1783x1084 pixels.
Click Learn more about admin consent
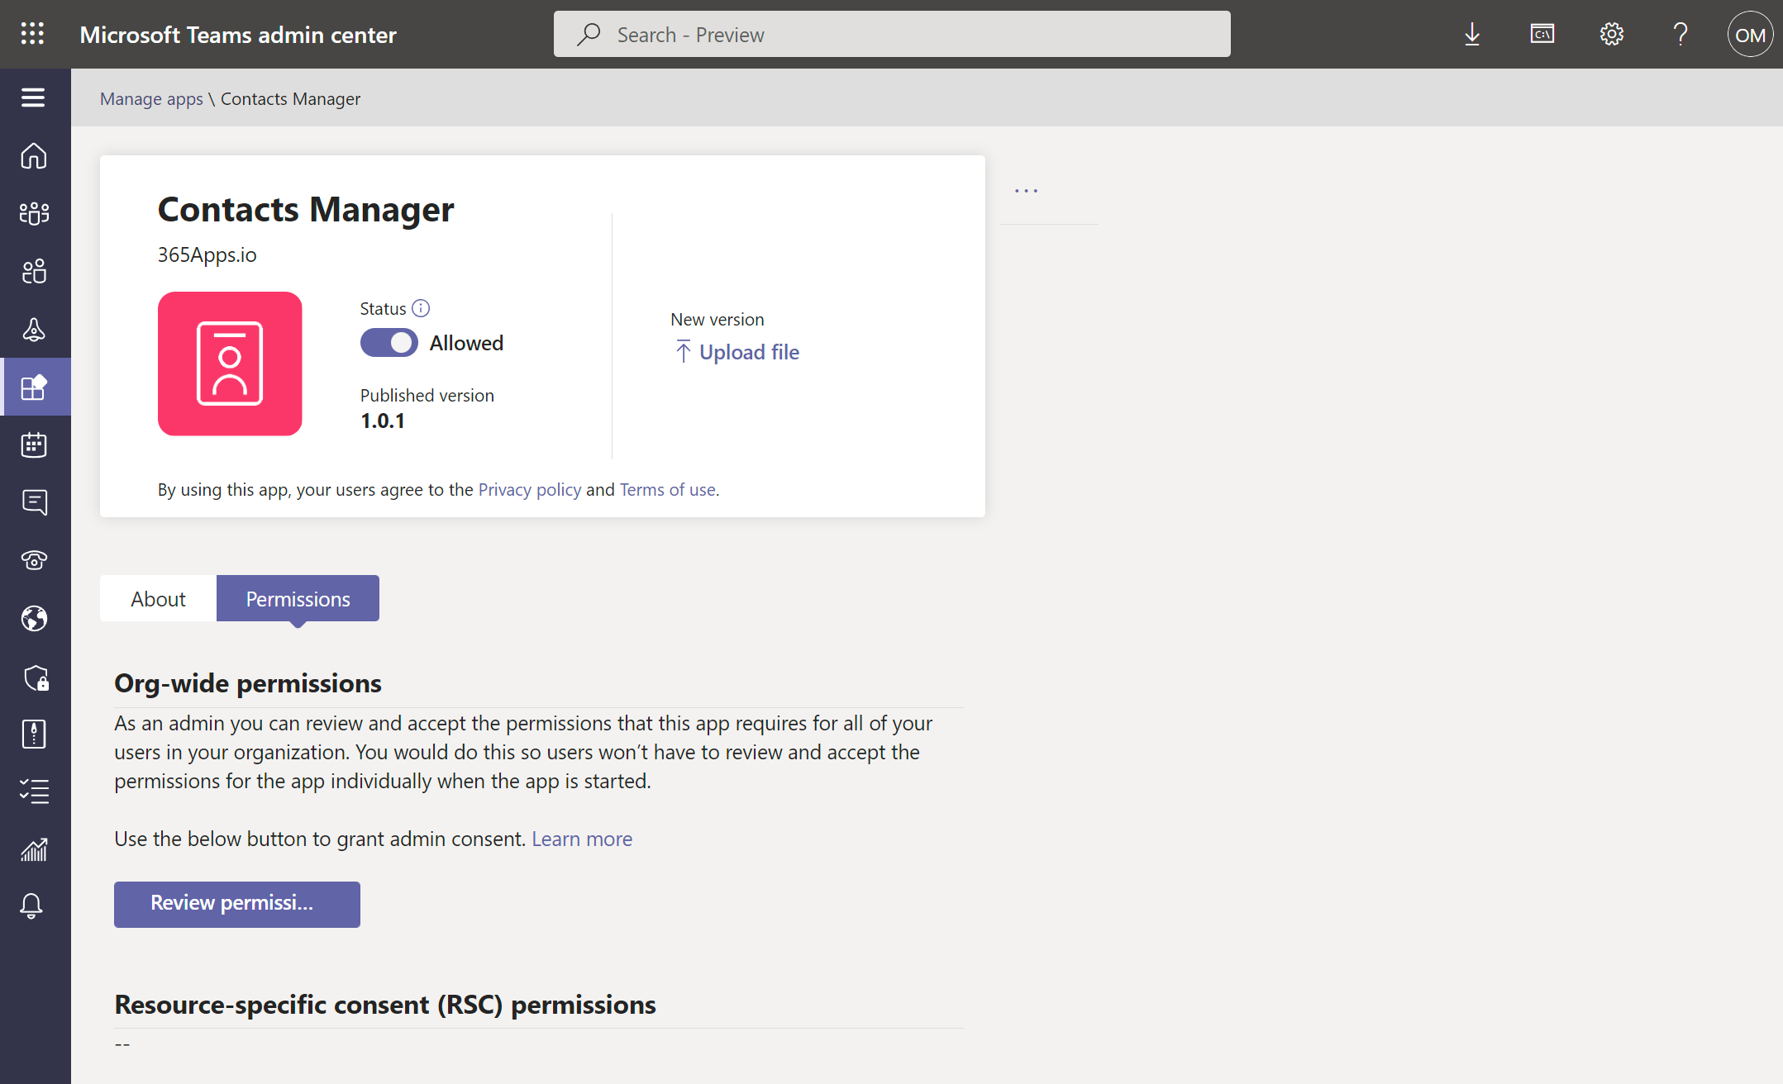click(x=582, y=839)
